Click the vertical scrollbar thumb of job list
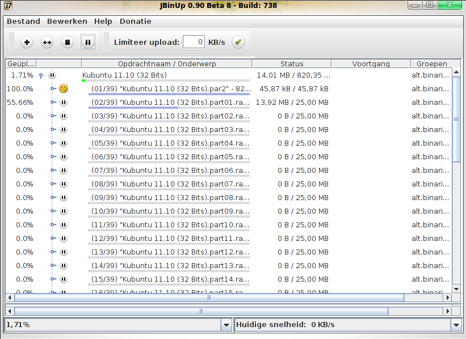Viewport: 466px width, 339px height. (456, 119)
